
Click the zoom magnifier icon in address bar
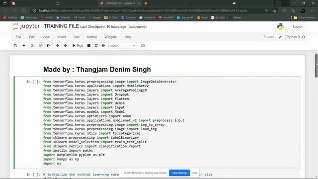coord(266,10)
